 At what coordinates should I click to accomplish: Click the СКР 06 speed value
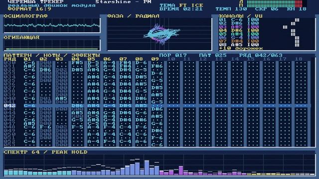coord(267,9)
